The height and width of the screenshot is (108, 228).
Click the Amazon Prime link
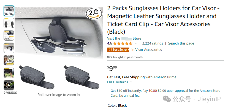(x=165, y=77)
